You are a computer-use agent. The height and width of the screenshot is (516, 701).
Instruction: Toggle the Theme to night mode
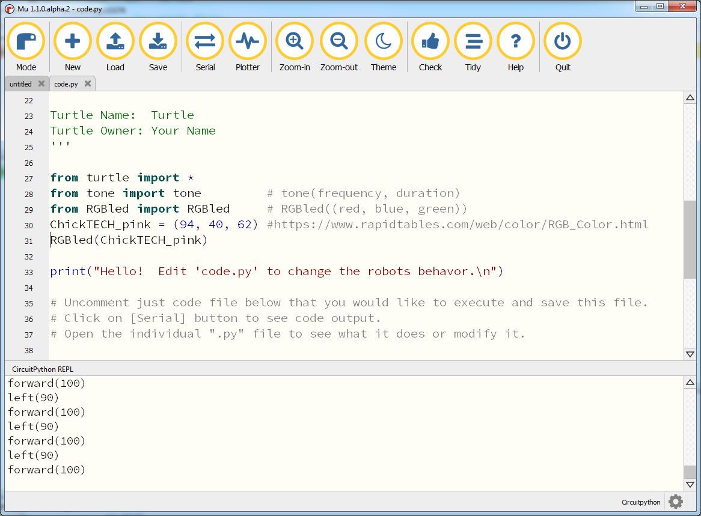point(384,42)
